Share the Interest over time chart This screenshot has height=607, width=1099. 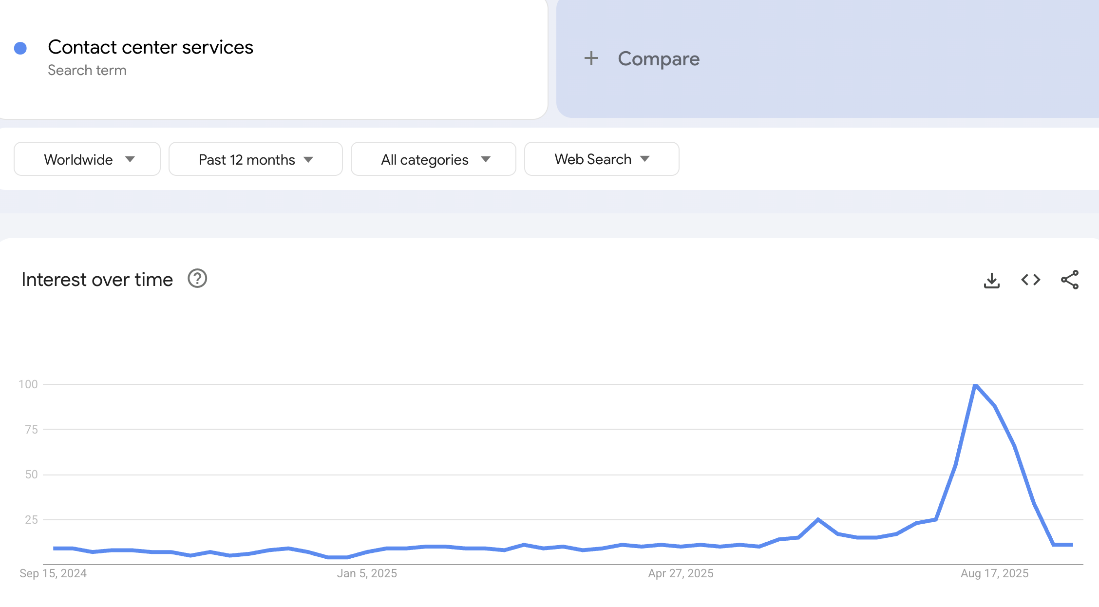click(1069, 280)
